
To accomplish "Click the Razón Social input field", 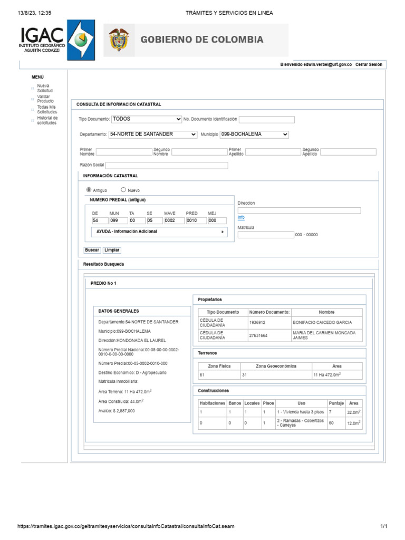I will tap(167, 165).
